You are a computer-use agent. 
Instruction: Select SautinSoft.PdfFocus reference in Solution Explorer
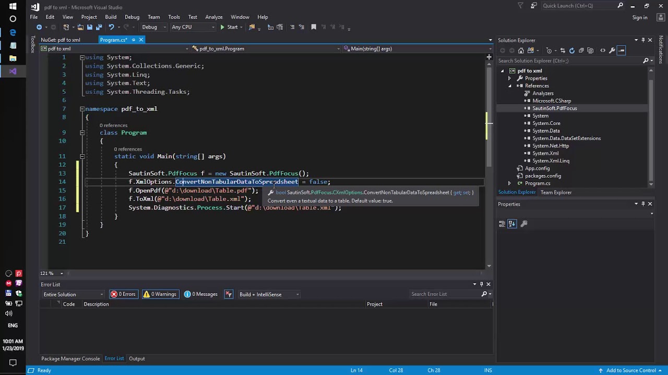[554, 108]
